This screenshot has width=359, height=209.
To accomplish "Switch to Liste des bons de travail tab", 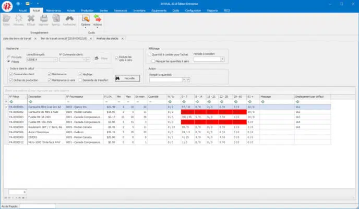I will (x=17, y=38).
